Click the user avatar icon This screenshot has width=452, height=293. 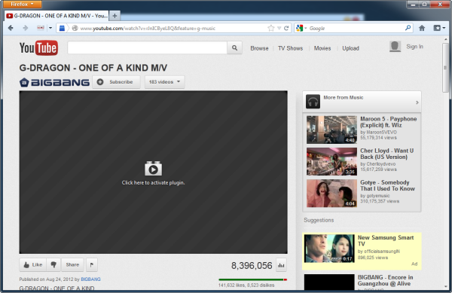(395, 47)
